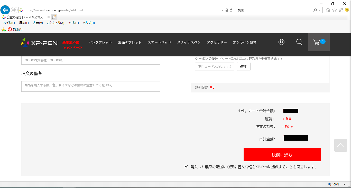The height and width of the screenshot is (188, 351).
Task: Open ペンタブレット navigation item
Action: click(100, 42)
